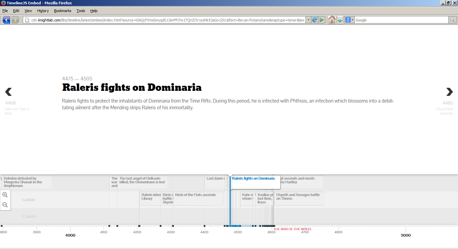Select 'Keledon defeated by Morgezka Shanak' flag
Screen dimensions: 458x249
27,182
